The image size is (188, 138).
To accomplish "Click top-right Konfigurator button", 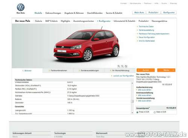I will click(x=169, y=12).
